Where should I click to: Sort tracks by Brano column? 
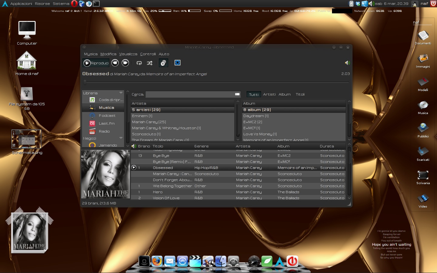(x=144, y=146)
